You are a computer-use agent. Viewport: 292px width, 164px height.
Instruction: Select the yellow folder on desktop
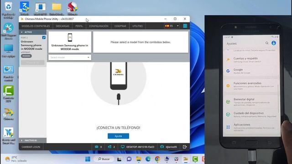(x=57, y=8)
